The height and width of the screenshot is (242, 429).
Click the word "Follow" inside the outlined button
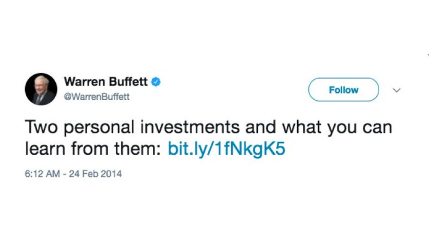pyautogui.click(x=344, y=90)
